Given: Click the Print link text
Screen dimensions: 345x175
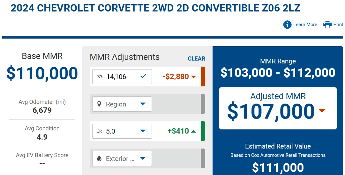Looking at the screenshot, I should [338, 25].
